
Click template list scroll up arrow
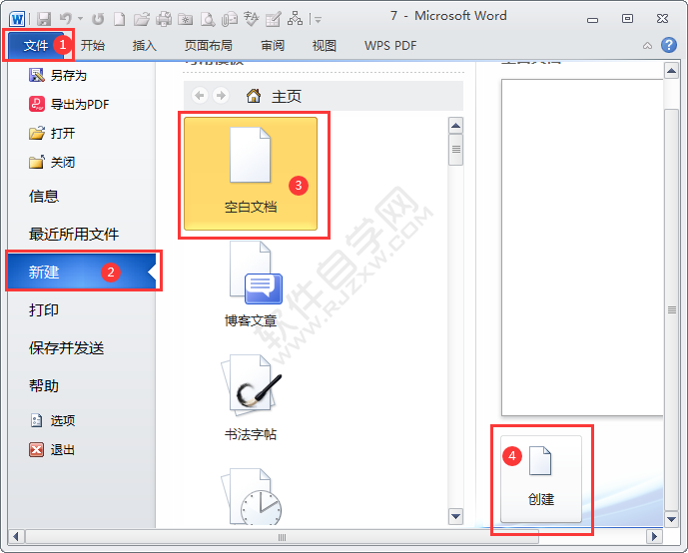[456, 126]
